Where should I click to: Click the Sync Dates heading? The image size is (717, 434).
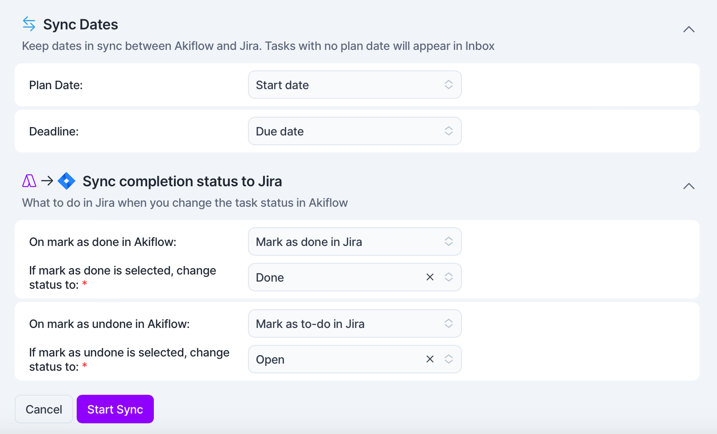81,25
